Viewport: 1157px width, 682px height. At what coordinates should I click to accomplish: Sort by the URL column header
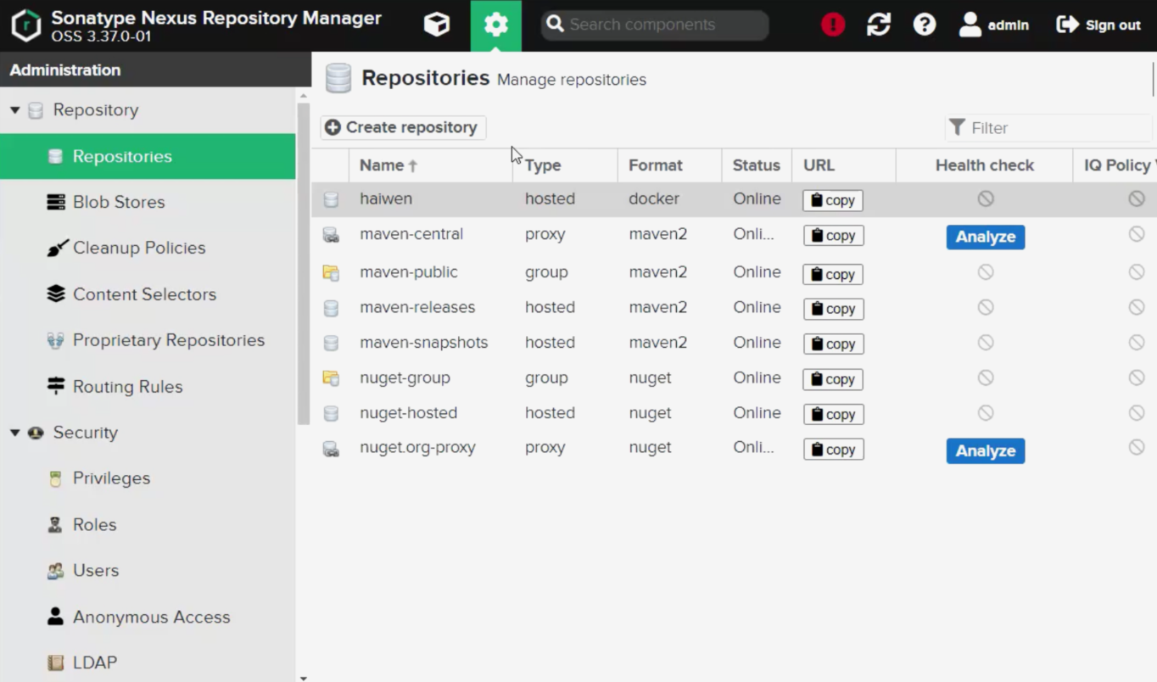(843, 165)
